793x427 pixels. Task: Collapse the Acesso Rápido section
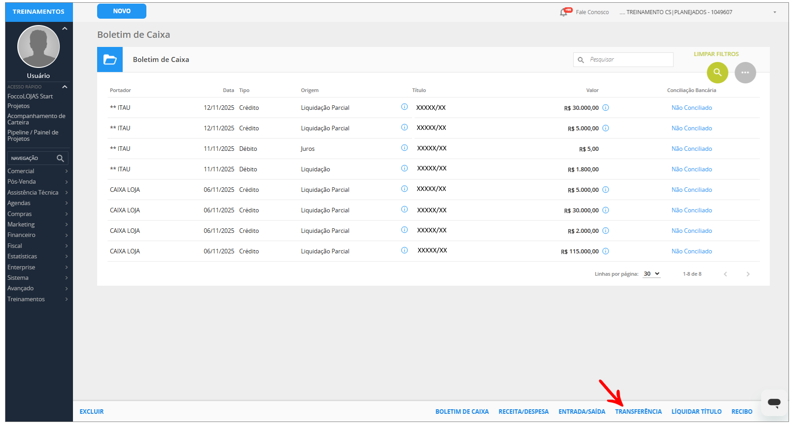coord(65,87)
